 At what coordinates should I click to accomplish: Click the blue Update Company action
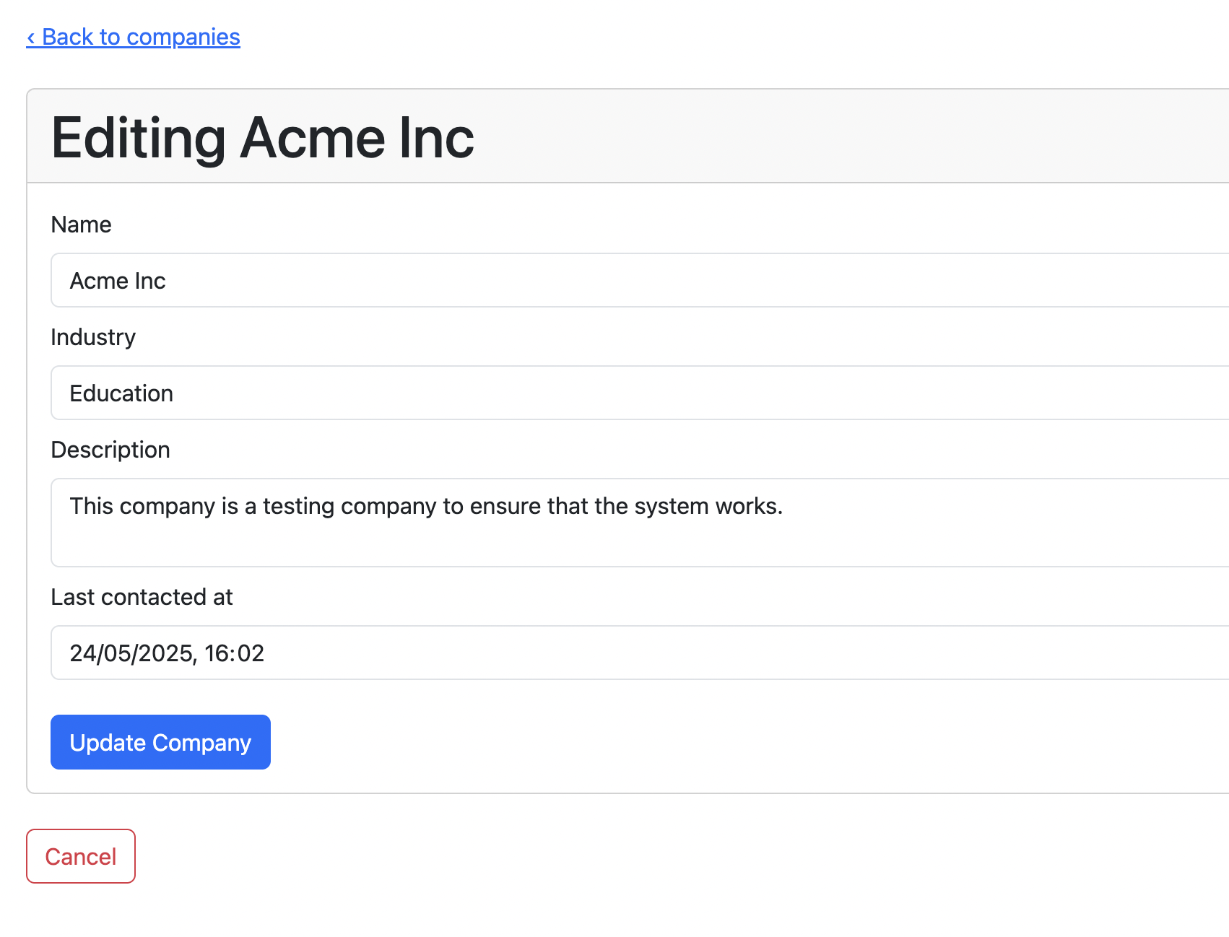pos(160,741)
